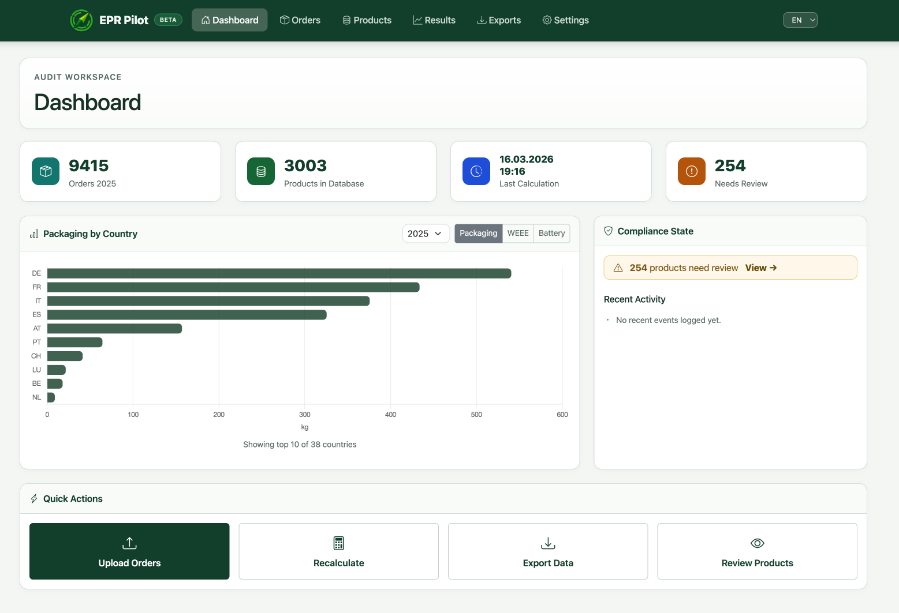Select the WEEE data toggle
Screen dimensions: 899x613
point(518,233)
